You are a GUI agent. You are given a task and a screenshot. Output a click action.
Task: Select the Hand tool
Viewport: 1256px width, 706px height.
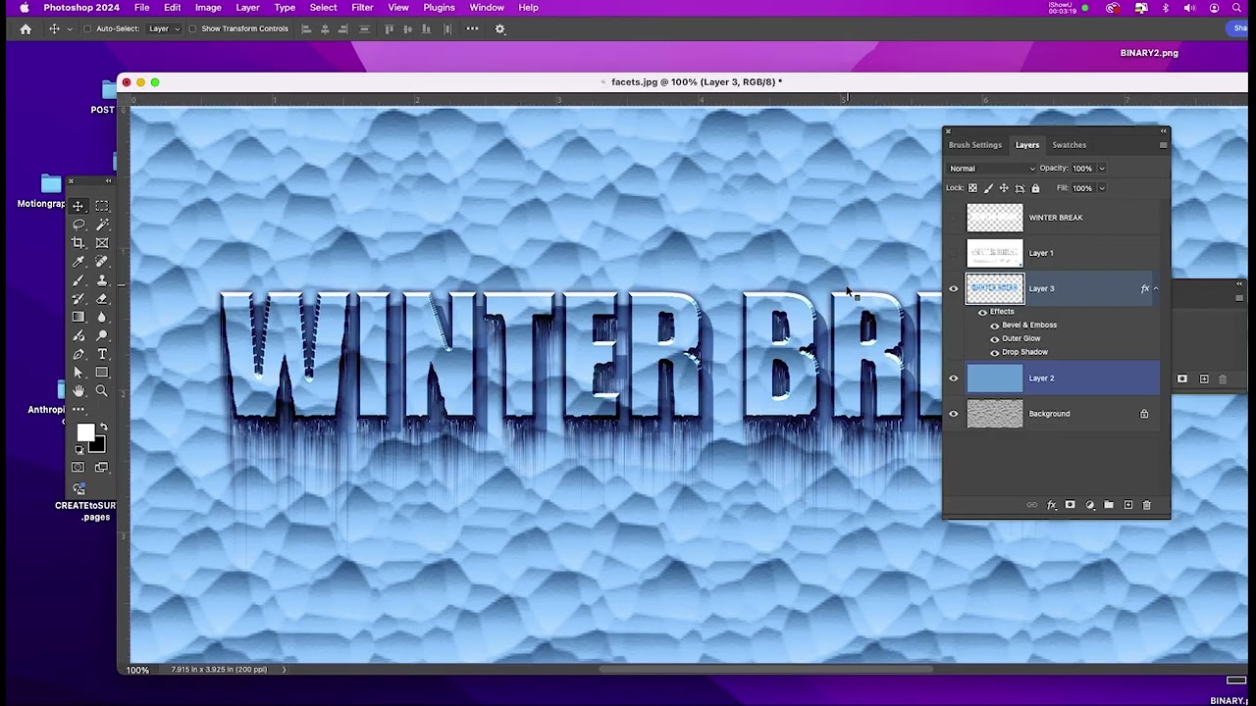click(78, 390)
